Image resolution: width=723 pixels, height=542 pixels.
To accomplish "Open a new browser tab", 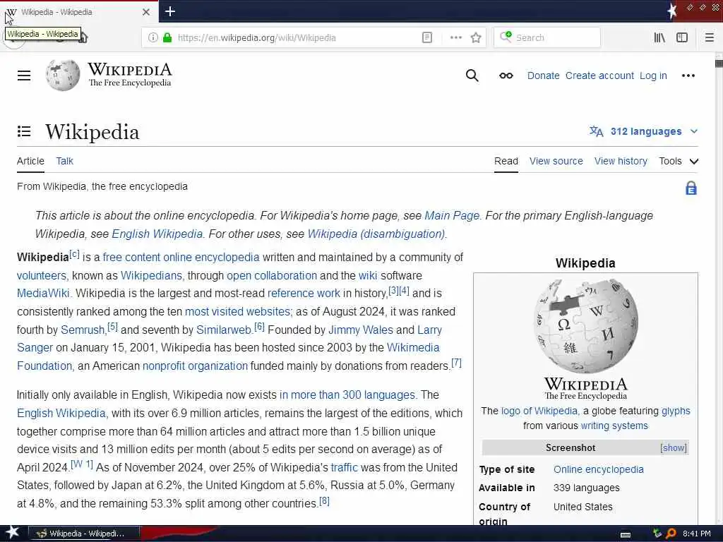I will 169,11.
